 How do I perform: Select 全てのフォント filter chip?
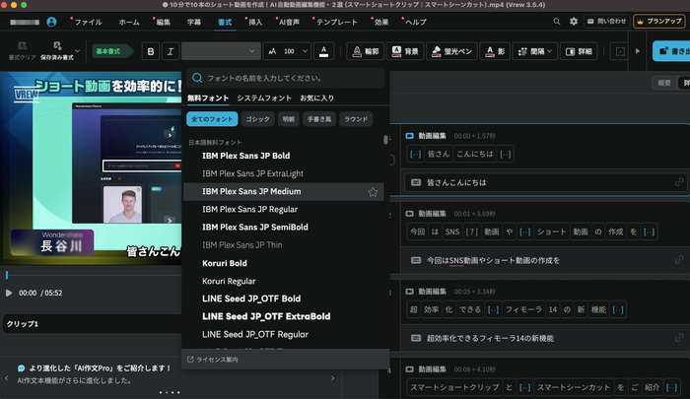[x=212, y=119]
